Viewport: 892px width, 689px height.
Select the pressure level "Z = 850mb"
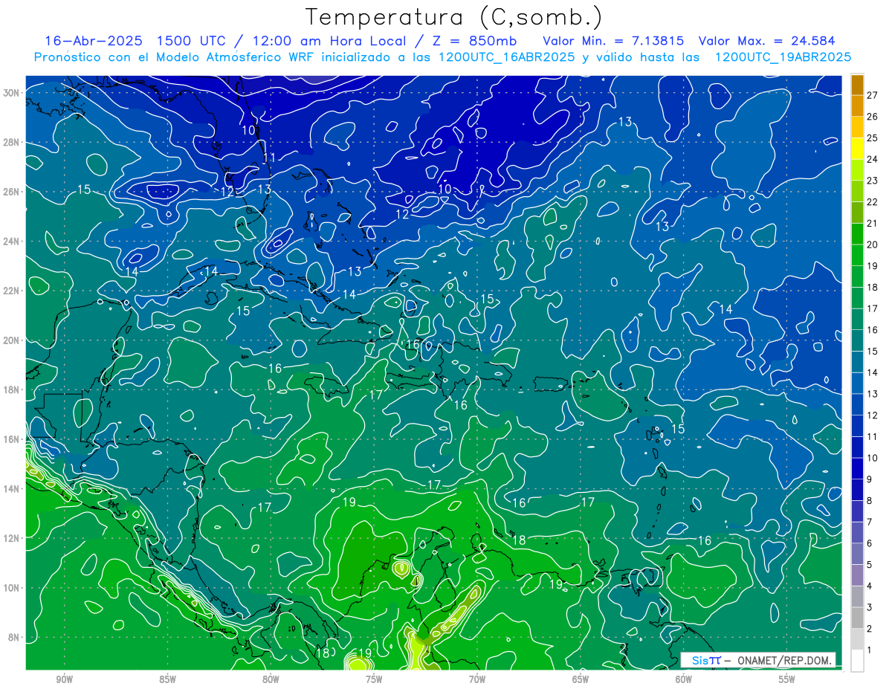tap(473, 41)
